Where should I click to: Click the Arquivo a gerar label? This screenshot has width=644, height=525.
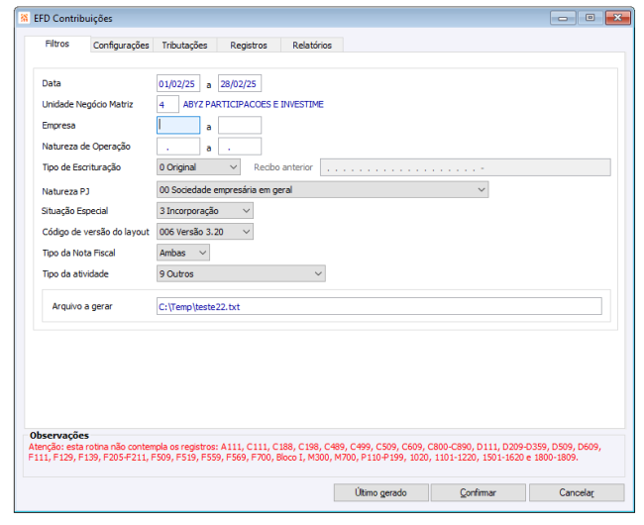pos(82,306)
